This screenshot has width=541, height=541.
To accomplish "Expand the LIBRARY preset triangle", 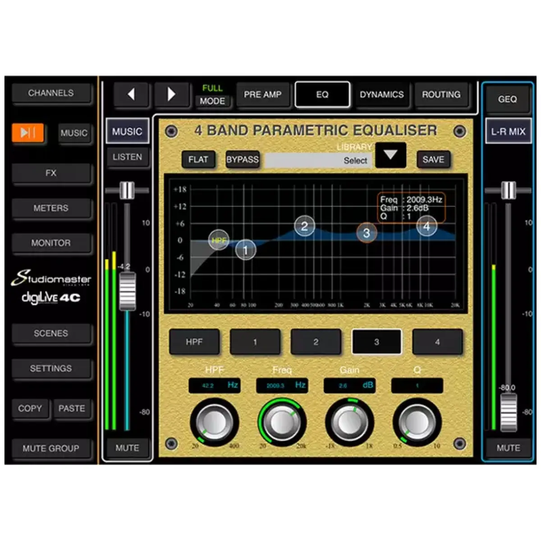I will tap(390, 155).
